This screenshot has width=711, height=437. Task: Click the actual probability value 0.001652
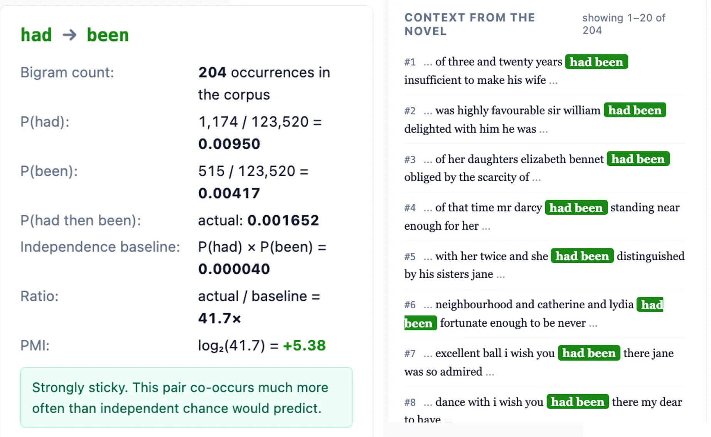(283, 220)
